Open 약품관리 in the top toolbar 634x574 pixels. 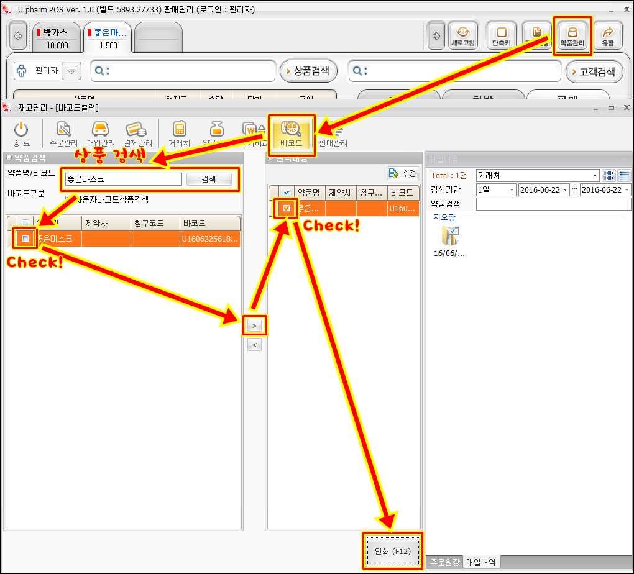[x=572, y=35]
